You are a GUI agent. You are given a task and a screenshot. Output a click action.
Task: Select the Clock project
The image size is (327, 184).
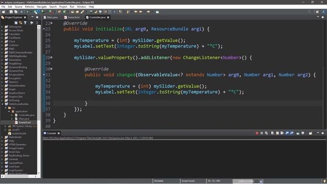point(12,41)
